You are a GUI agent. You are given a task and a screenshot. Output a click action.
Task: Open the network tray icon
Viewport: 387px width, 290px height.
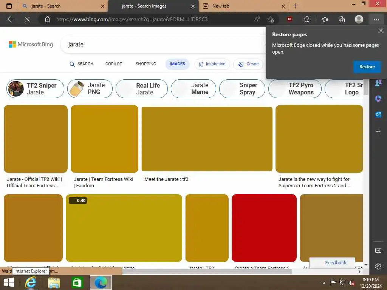(342, 282)
